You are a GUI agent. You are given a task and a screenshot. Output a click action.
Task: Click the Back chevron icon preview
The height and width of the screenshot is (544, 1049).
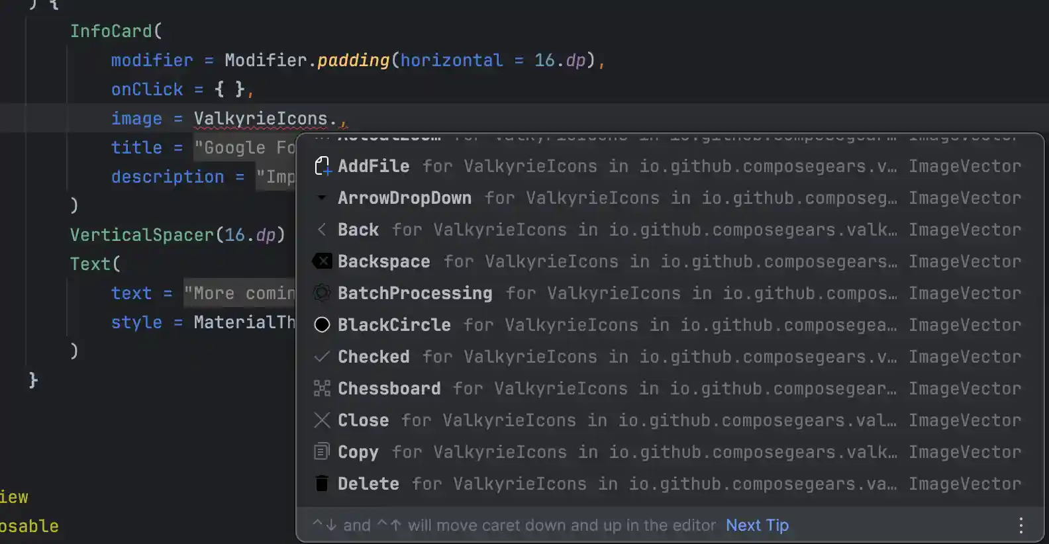point(322,230)
